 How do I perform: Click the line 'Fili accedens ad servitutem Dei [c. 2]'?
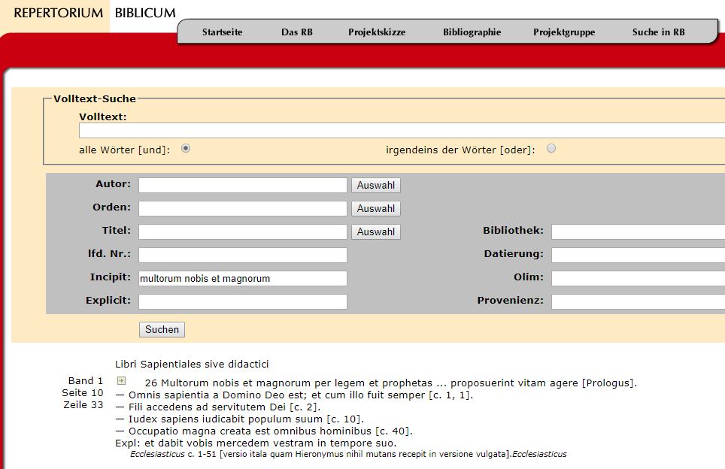tap(218, 407)
